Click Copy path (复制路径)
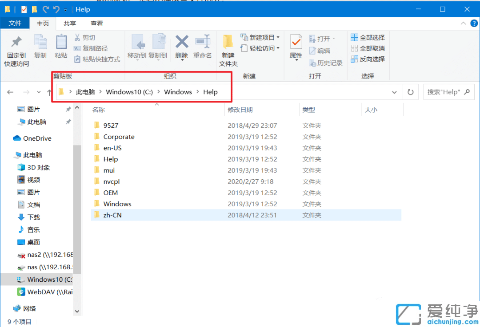The width and height of the screenshot is (480, 327). (x=91, y=48)
